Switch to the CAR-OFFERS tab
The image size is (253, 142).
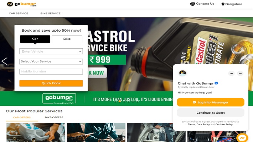(22, 118)
